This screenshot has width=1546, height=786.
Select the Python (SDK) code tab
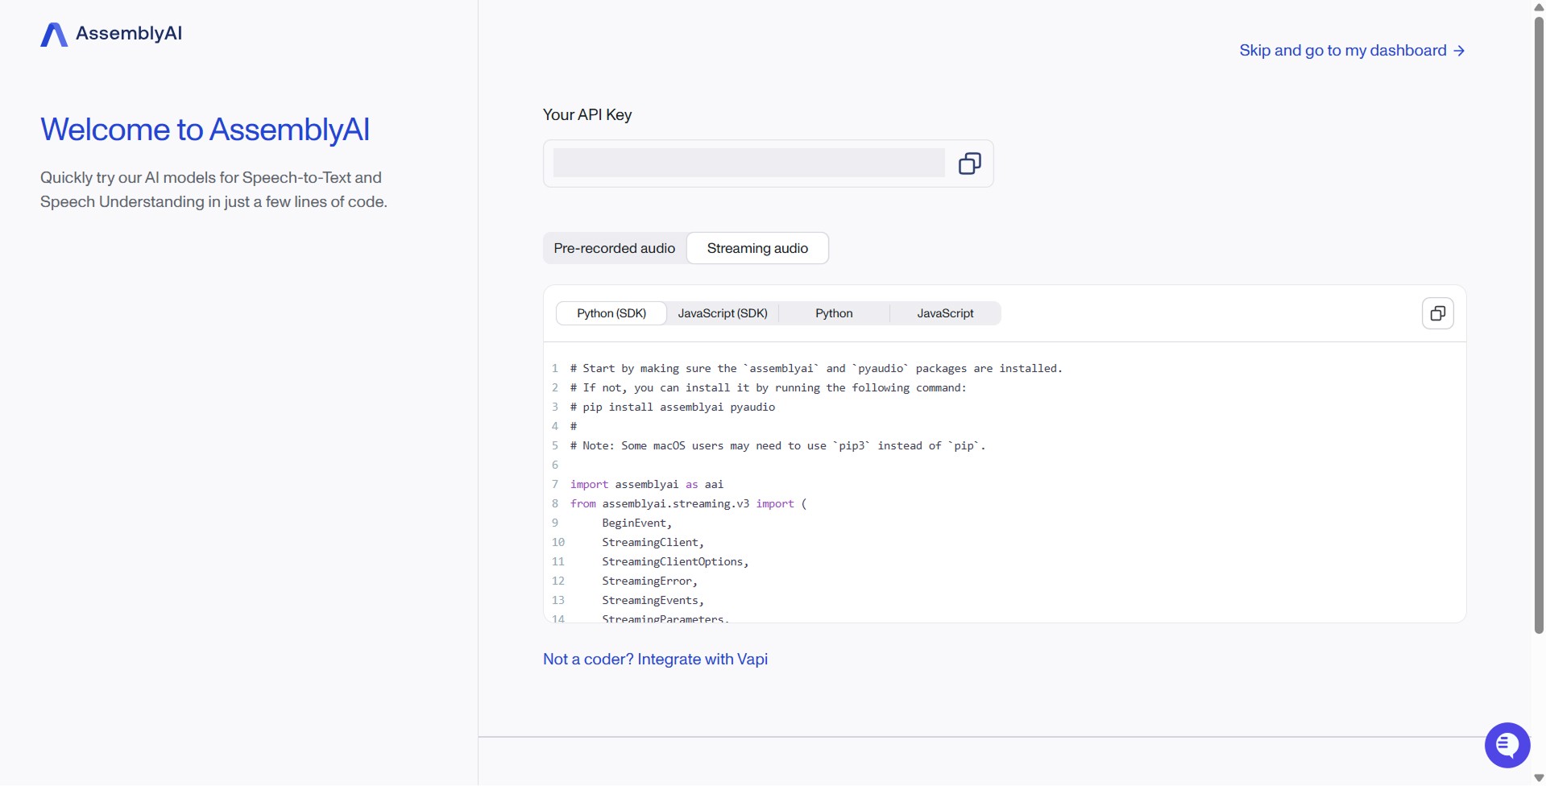pos(611,313)
